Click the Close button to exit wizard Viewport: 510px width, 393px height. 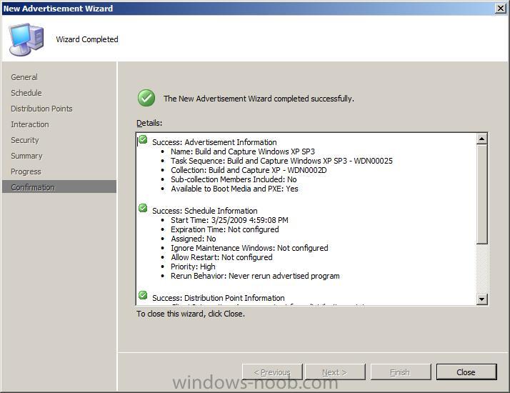coord(466,372)
